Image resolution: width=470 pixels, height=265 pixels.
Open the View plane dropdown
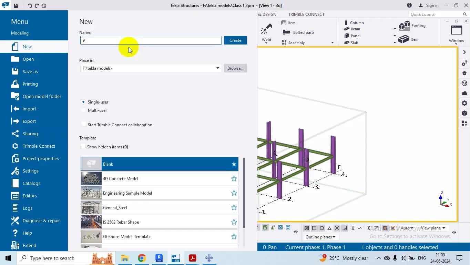point(433,228)
